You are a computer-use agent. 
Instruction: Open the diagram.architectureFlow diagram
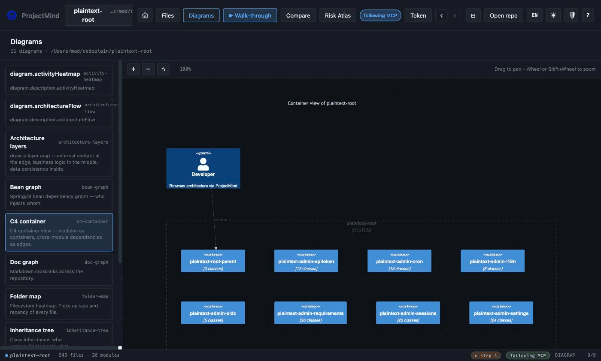[59, 112]
